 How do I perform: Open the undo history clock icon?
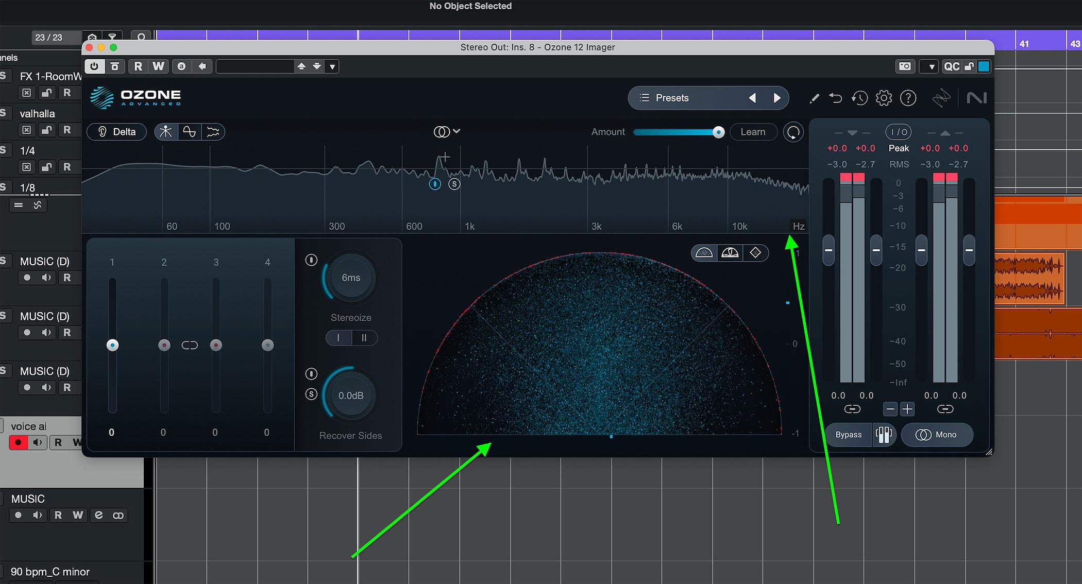click(859, 98)
